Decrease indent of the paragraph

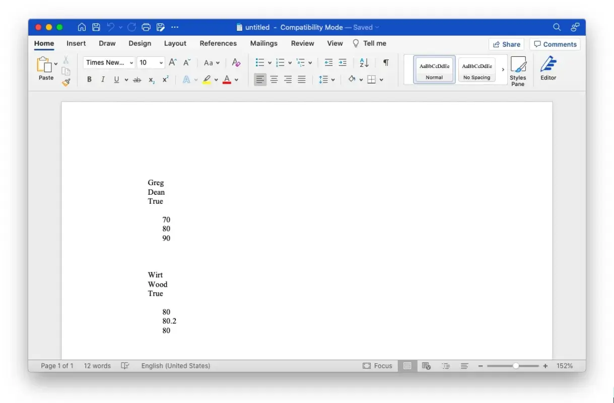pyautogui.click(x=328, y=62)
